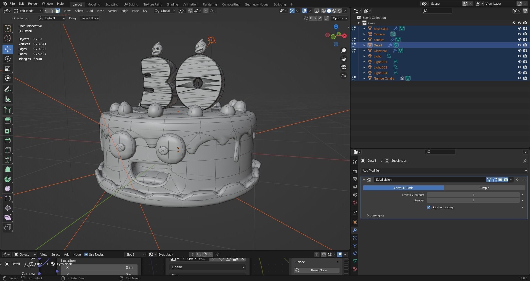Select Catmull-Clark subdivision type
This screenshot has width=530, height=281.
pyautogui.click(x=403, y=188)
